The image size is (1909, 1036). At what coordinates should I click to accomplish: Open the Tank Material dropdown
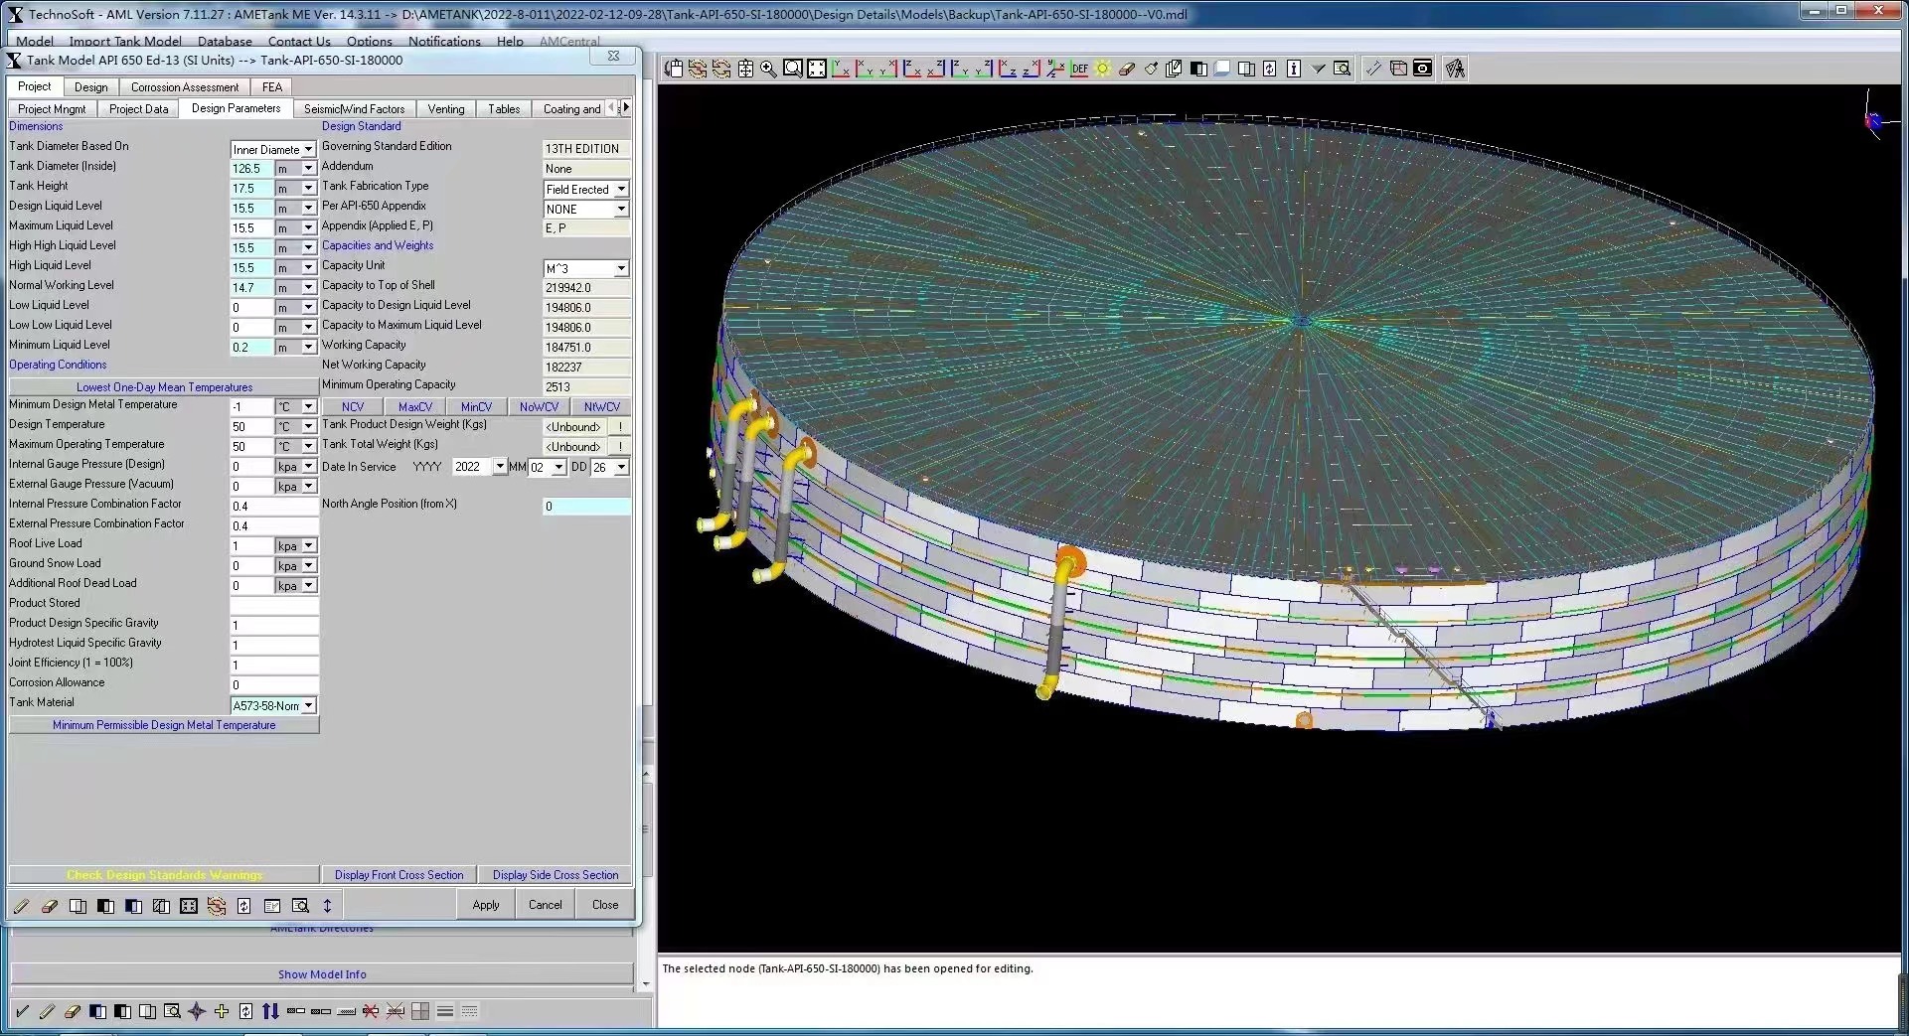click(309, 705)
